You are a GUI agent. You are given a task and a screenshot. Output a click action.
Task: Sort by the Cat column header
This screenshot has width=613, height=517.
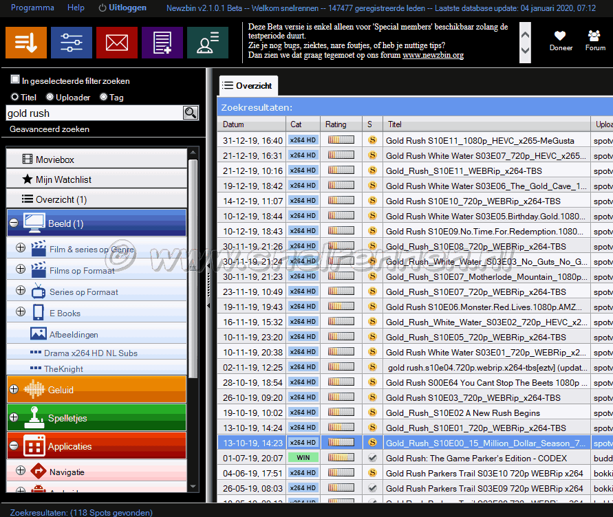point(303,124)
